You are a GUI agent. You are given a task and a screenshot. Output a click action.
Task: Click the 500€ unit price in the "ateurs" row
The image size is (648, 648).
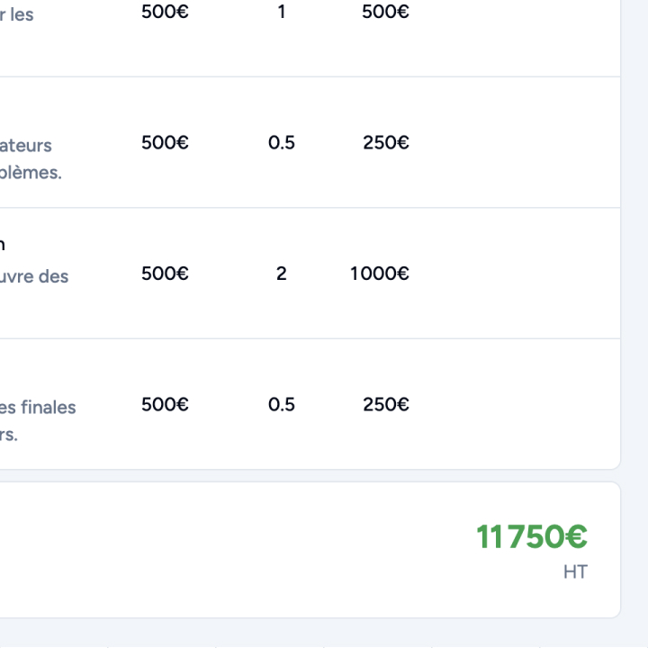165,142
